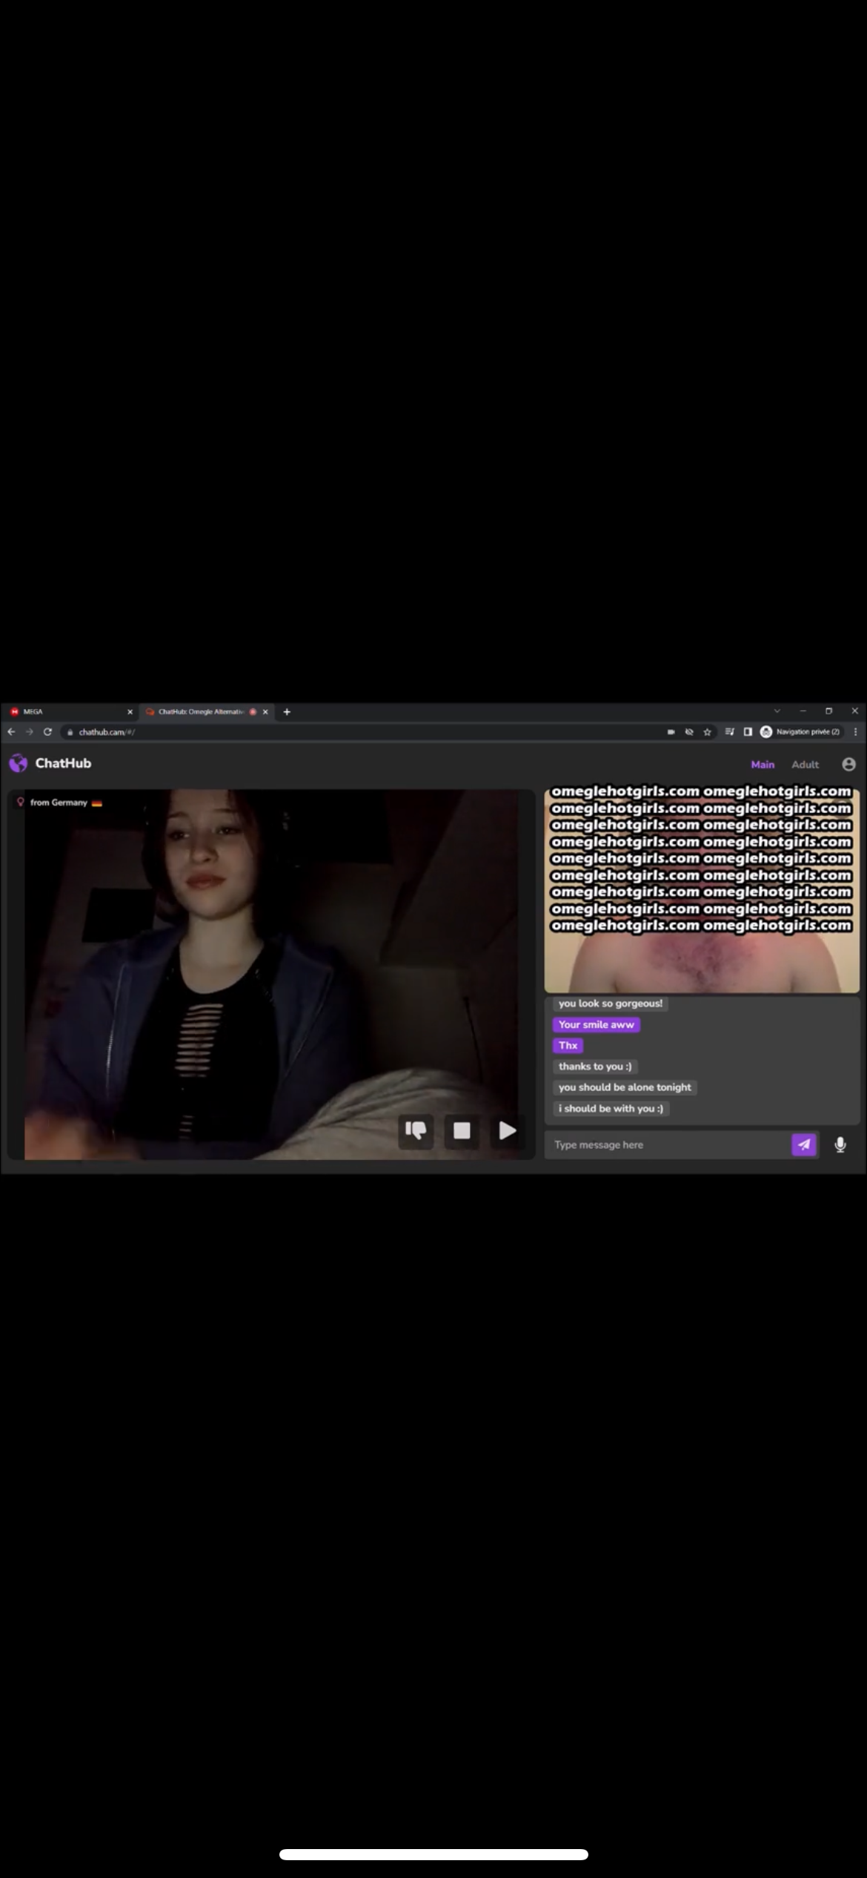The height and width of the screenshot is (1878, 867).
Task: Go back using browser back arrow
Action: pos(11,732)
